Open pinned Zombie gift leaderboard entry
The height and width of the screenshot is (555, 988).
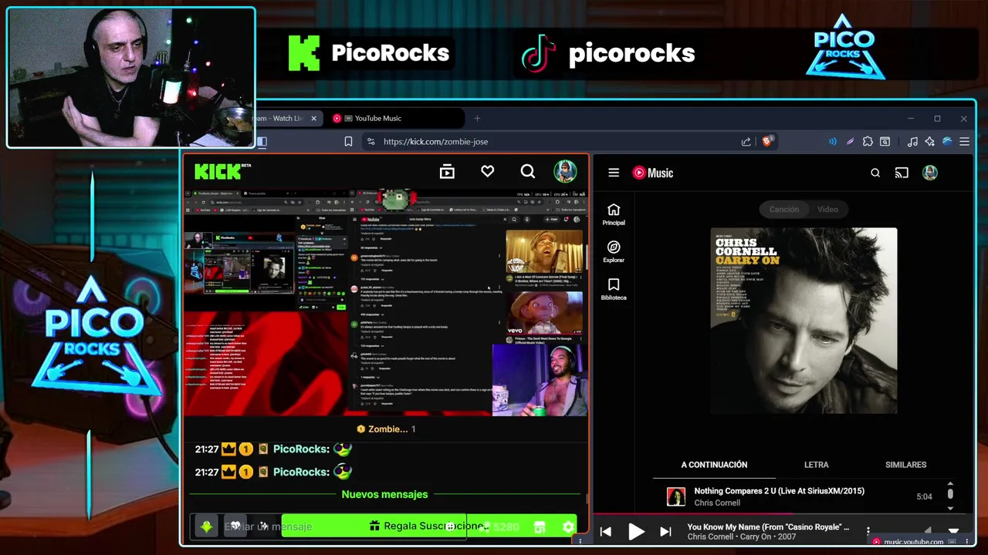click(x=386, y=429)
